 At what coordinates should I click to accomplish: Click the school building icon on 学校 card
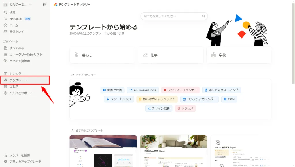pyautogui.click(x=213, y=55)
